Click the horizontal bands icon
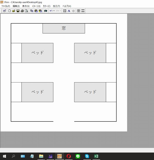The image size is (154, 160). [83, 11]
